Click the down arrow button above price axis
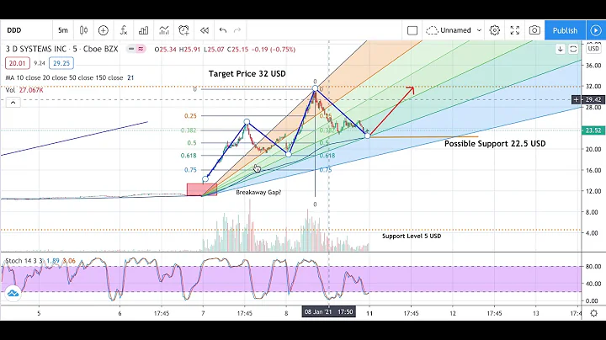The width and height of the screenshot is (606, 340). click(x=560, y=49)
